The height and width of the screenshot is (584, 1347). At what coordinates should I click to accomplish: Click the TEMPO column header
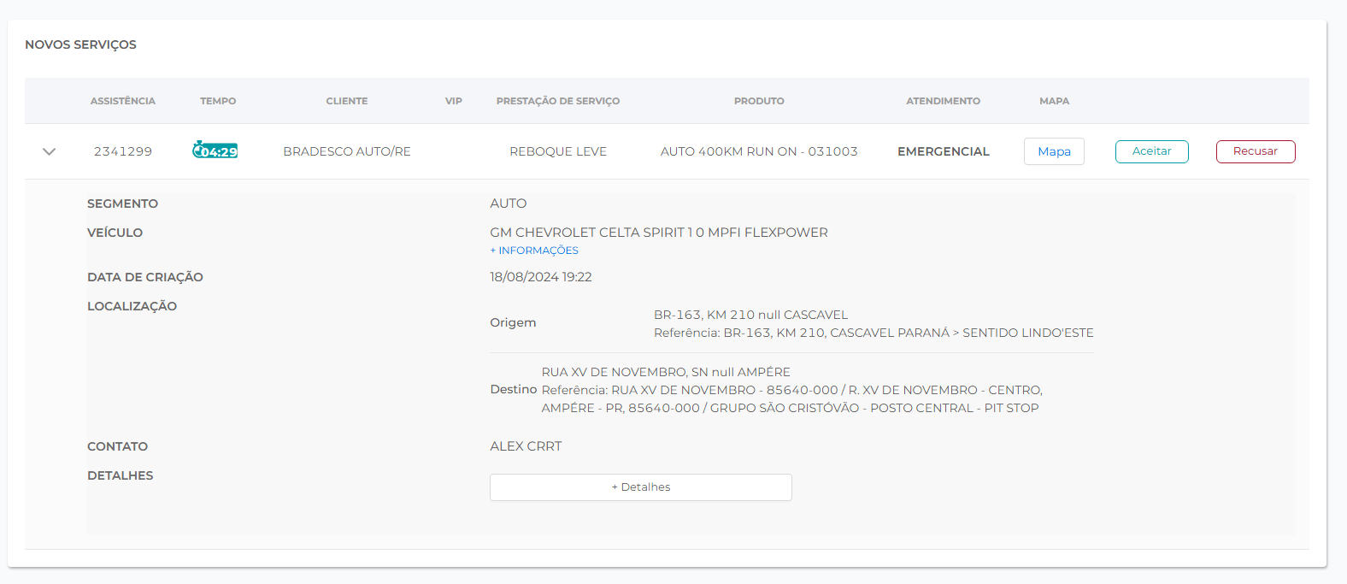coord(218,101)
